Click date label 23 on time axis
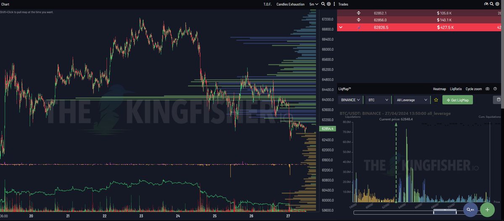This screenshot has height=221, width=504. pyautogui.click(x=141, y=216)
